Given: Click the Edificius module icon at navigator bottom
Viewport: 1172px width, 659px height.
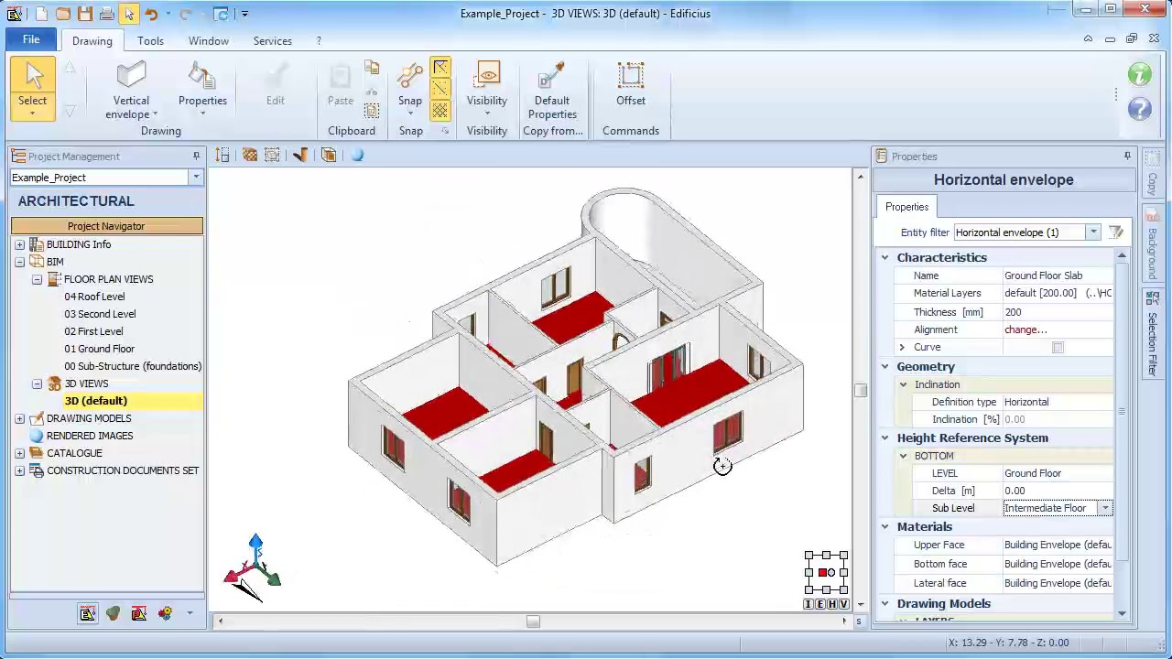Looking at the screenshot, I should (x=87, y=613).
